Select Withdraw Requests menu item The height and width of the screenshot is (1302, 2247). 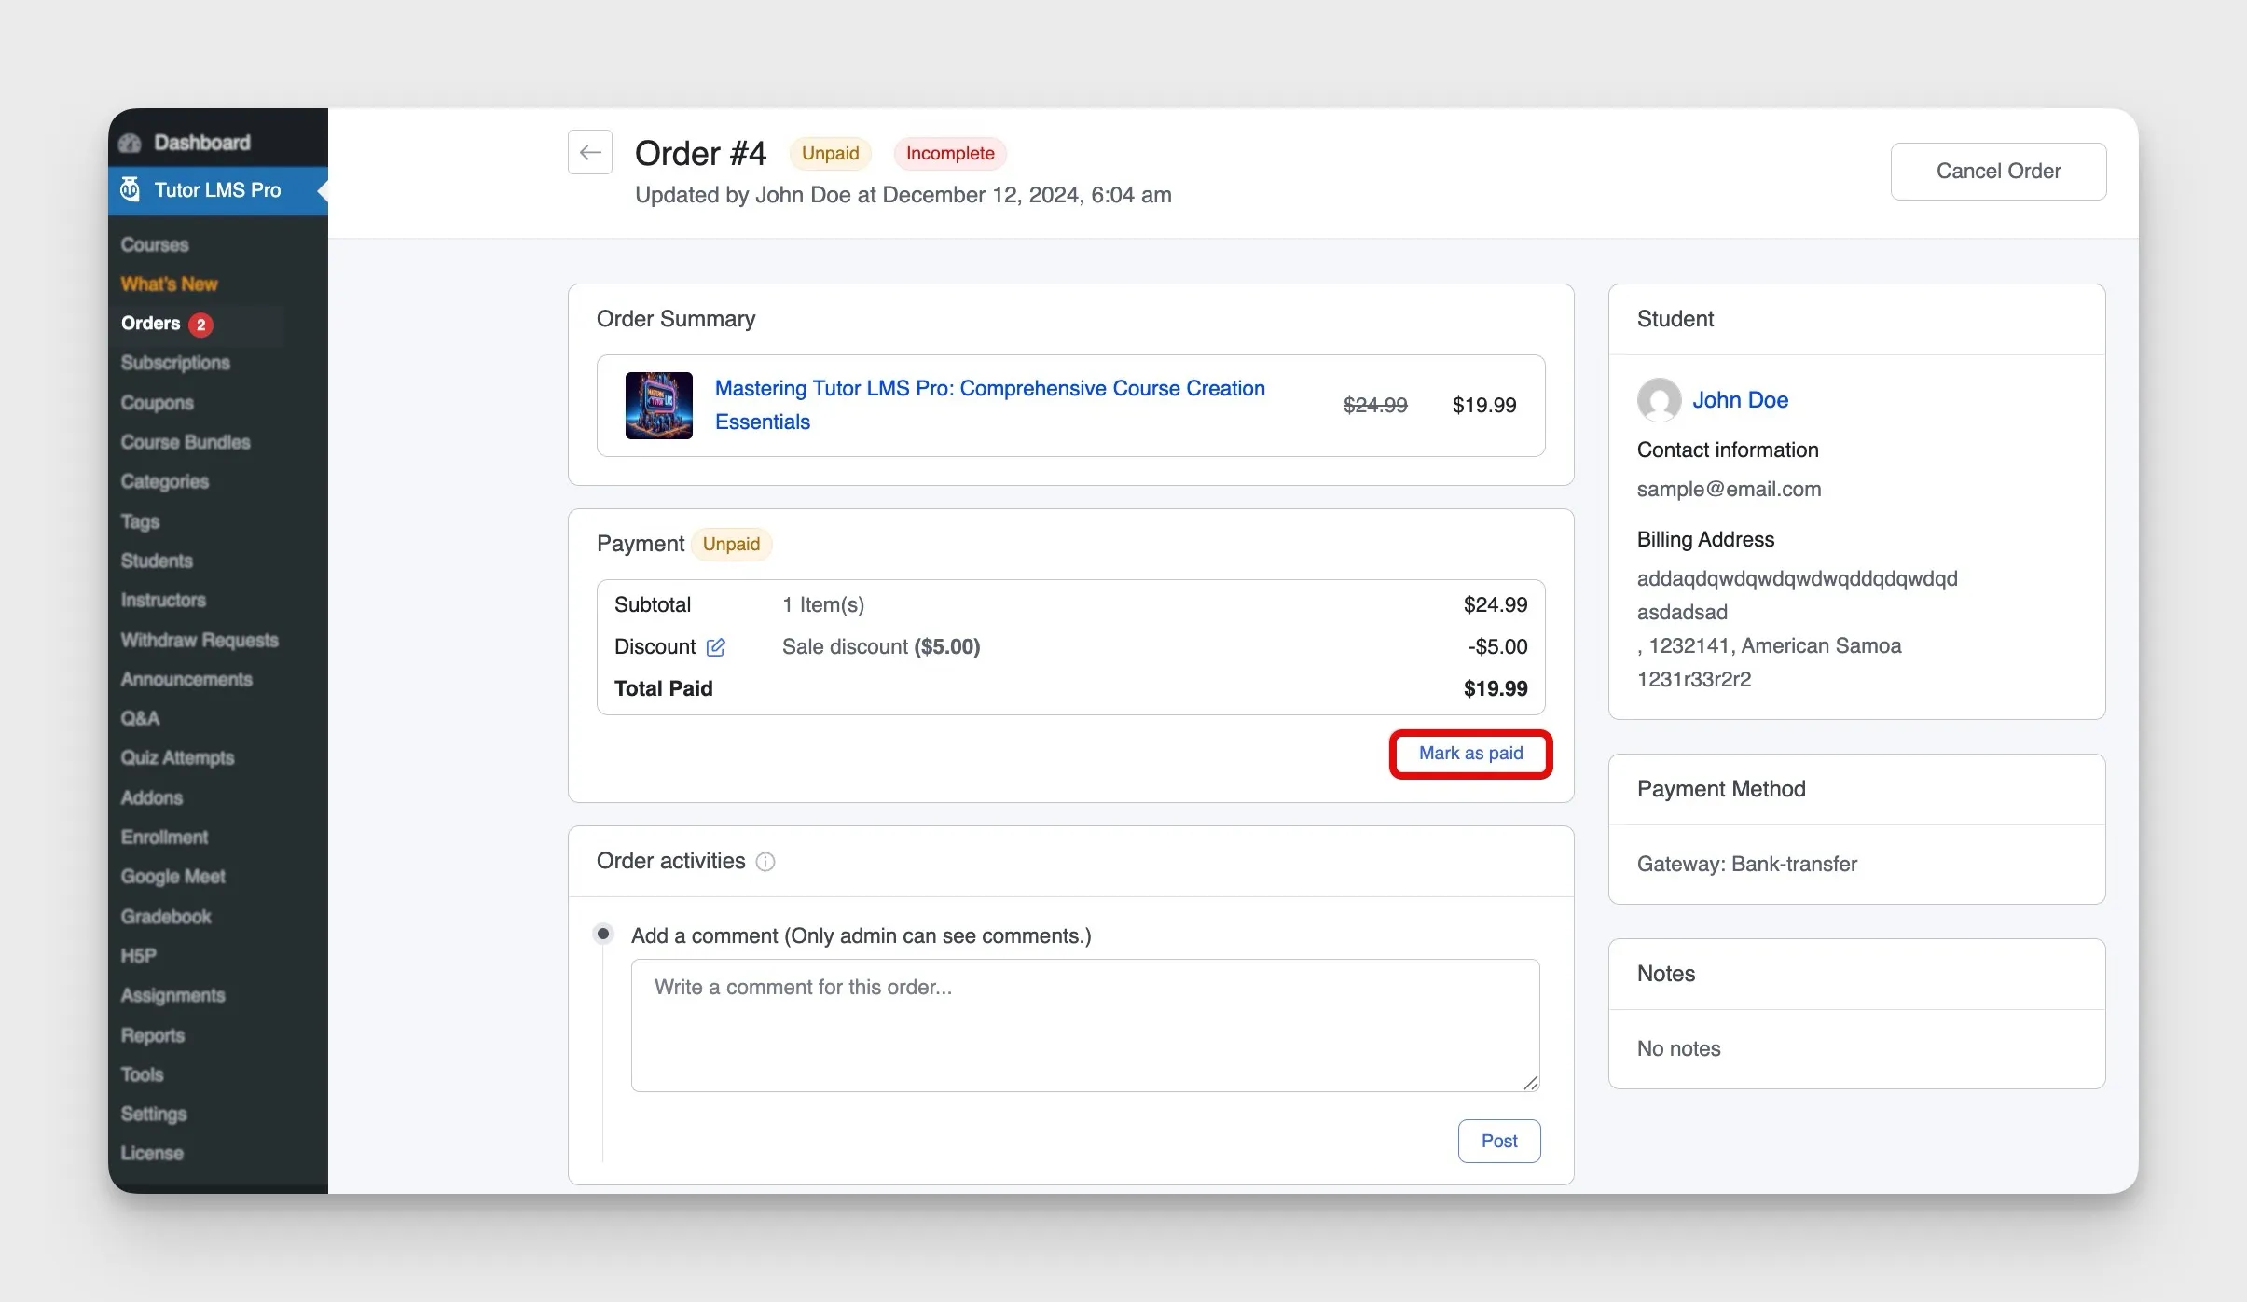(x=200, y=640)
